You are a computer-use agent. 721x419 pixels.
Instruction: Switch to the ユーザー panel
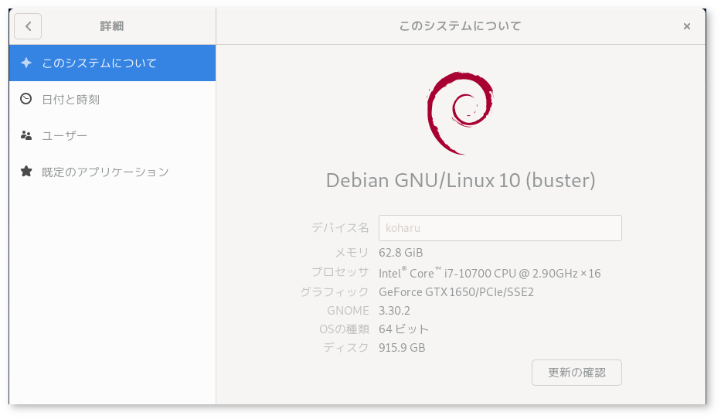coord(65,135)
